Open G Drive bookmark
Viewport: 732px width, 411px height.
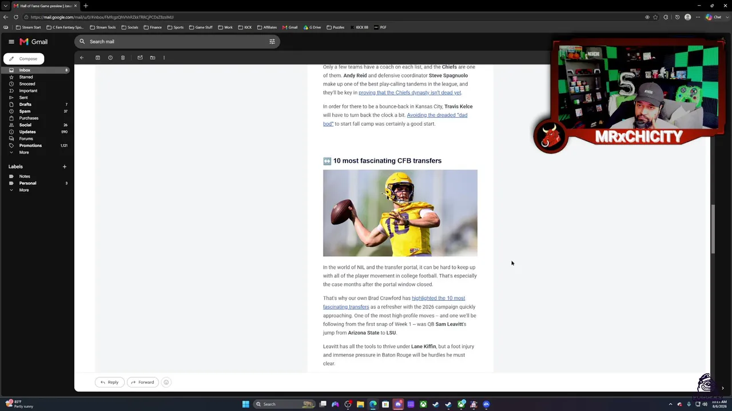coord(312,27)
